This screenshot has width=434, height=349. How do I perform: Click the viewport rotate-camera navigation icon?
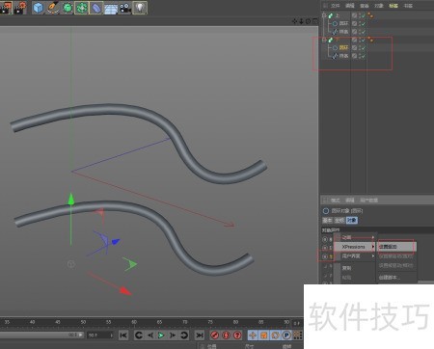(308, 21)
